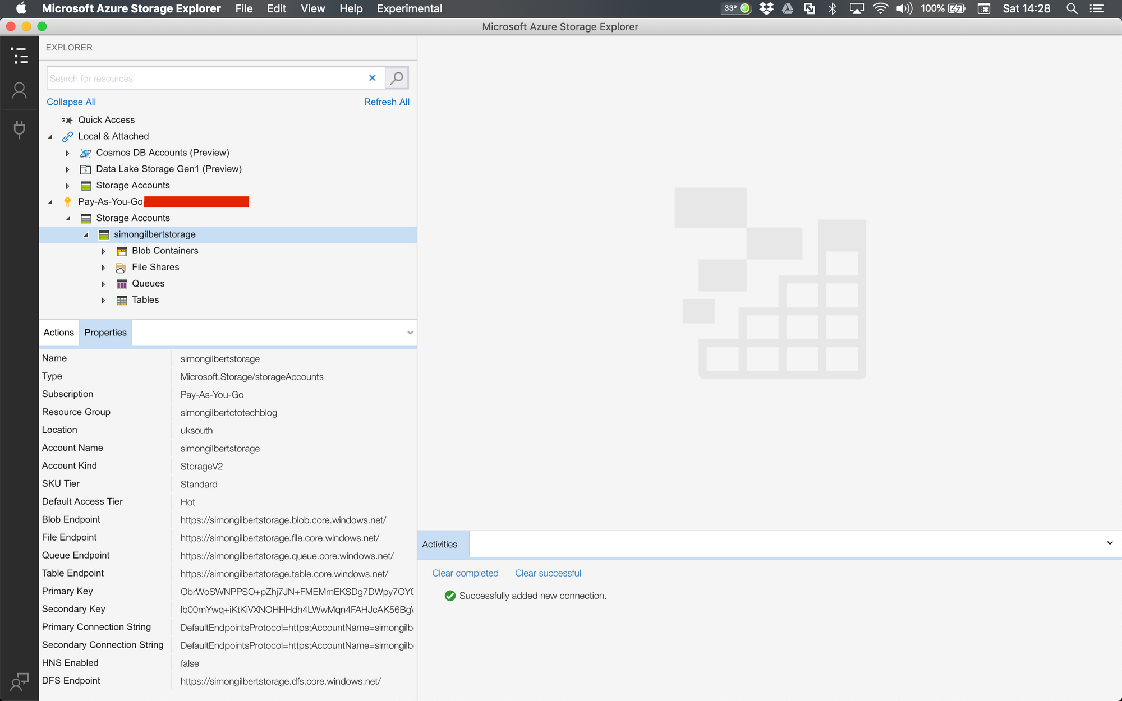Screen dimensions: 1122x701
Task: Select the Primary Key value
Action: [x=297, y=592]
